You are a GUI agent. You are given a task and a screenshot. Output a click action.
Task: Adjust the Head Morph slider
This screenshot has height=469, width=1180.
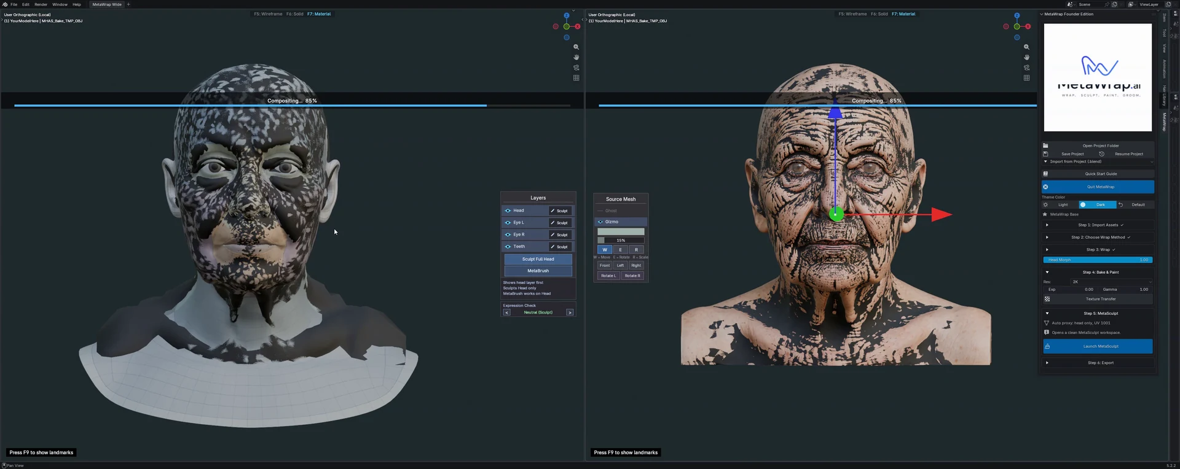tap(1098, 260)
